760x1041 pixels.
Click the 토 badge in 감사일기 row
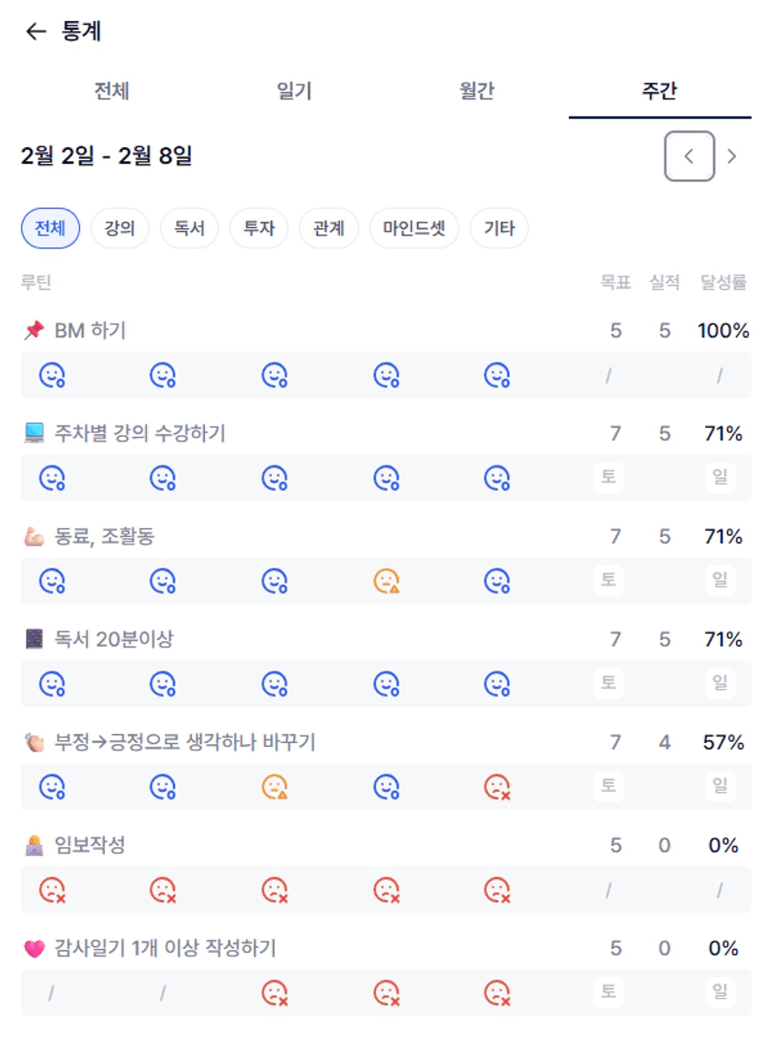pyautogui.click(x=607, y=993)
